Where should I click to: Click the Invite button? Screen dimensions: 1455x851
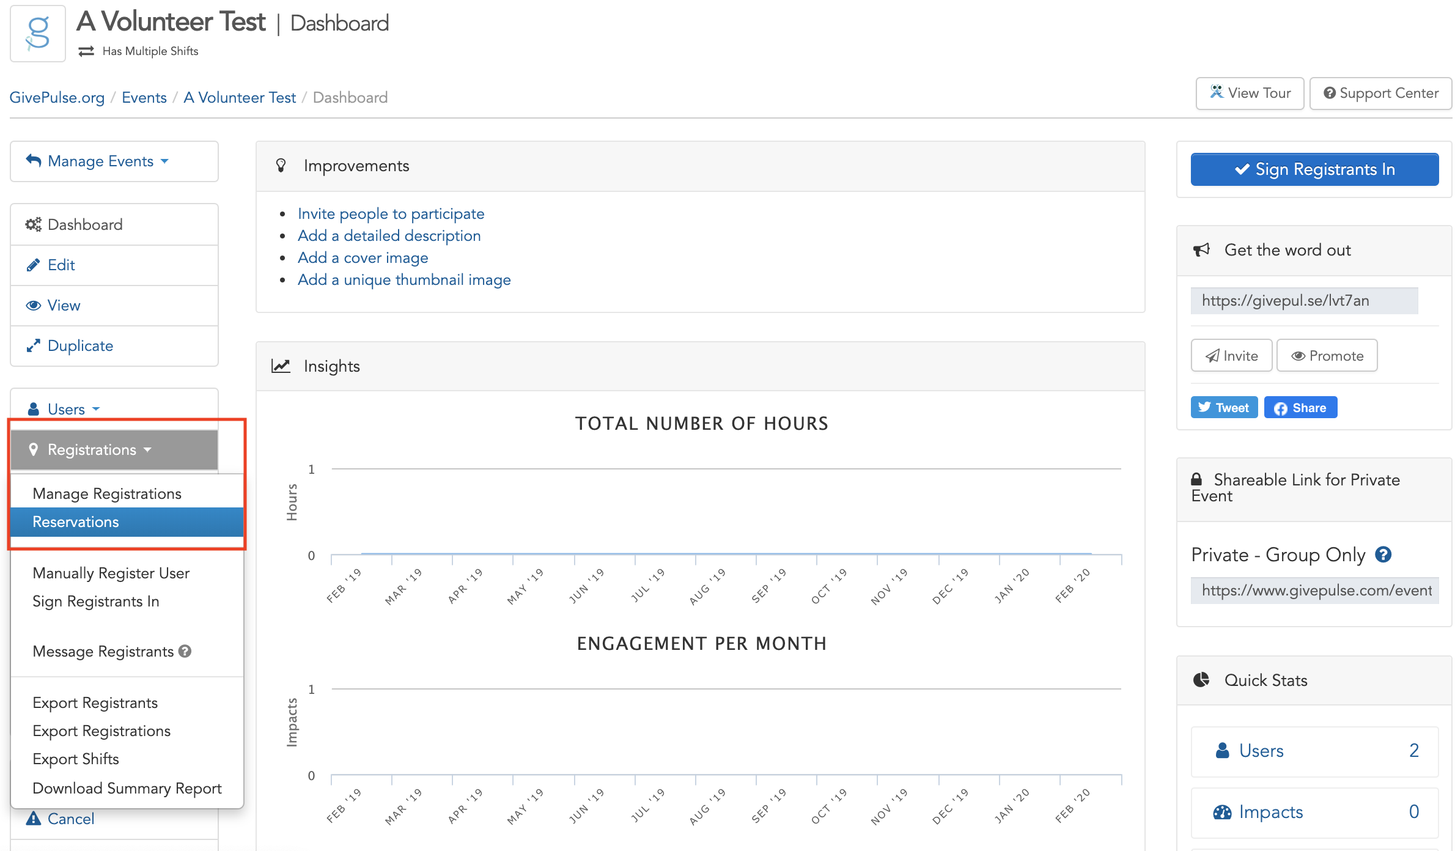click(x=1231, y=355)
